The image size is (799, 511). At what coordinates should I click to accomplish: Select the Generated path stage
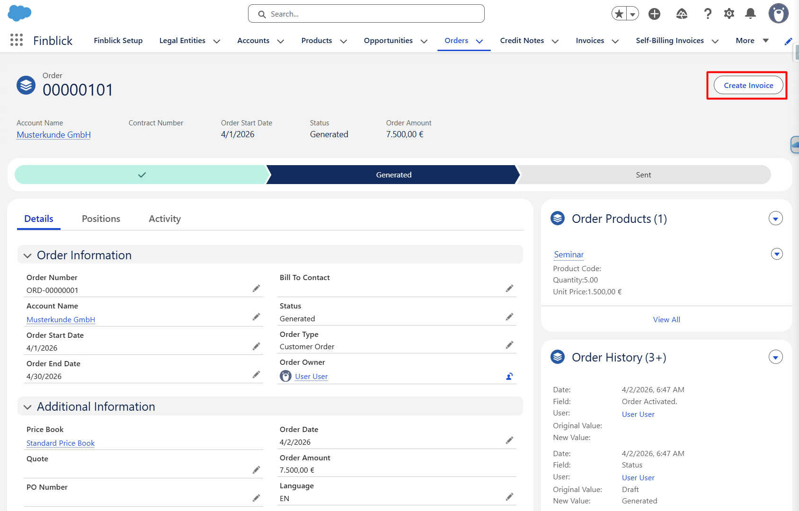[393, 175]
